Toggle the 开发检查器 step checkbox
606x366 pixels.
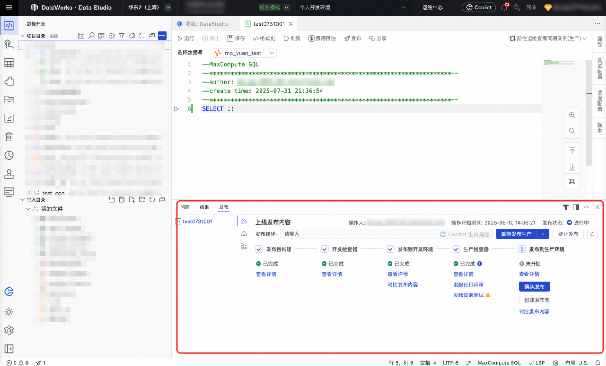[325, 249]
